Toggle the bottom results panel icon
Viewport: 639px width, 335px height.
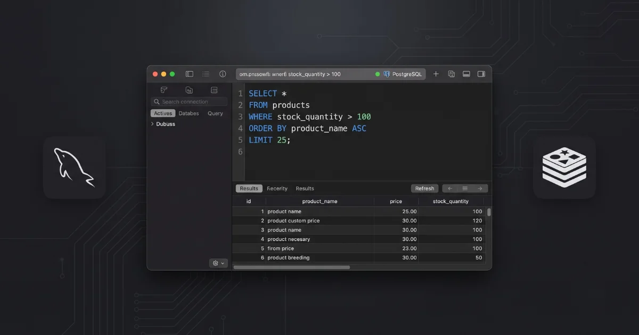click(466, 74)
